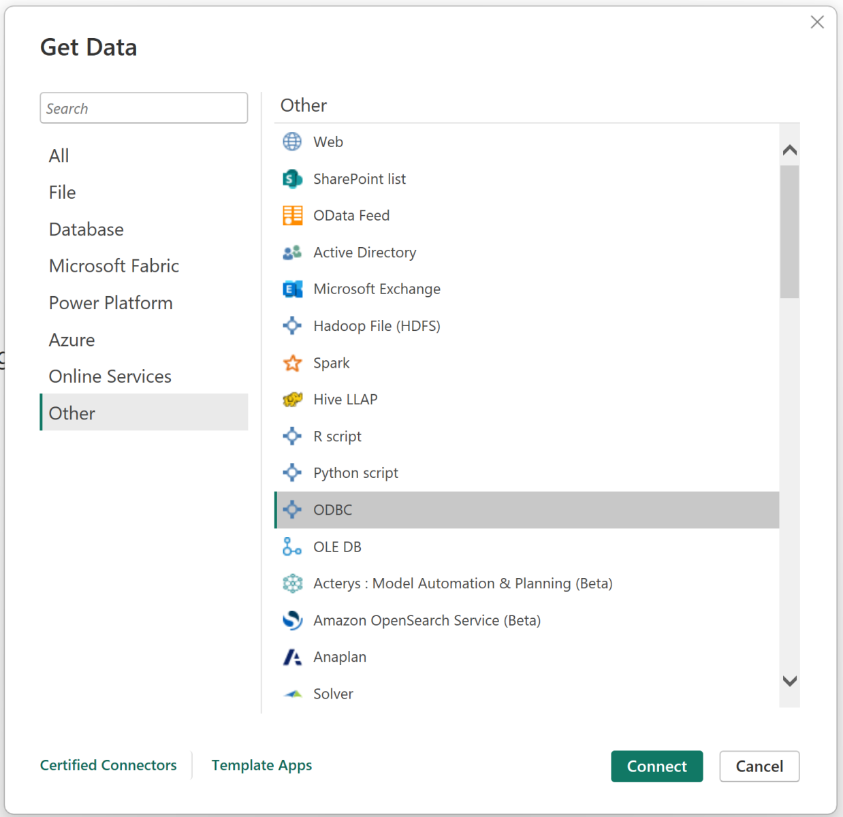Select the Spark star icon

pos(292,363)
